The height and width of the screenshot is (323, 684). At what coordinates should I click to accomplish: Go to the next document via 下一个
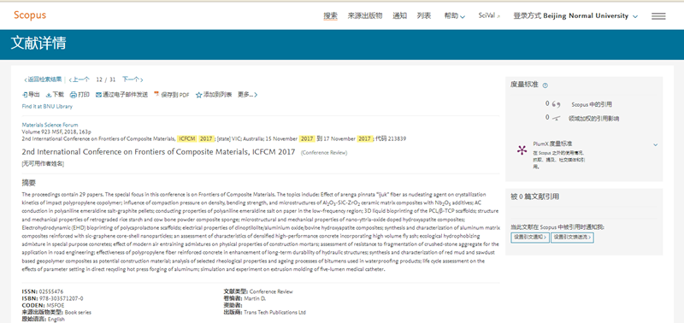(133, 79)
